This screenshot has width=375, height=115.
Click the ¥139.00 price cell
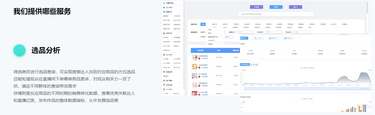(219, 57)
